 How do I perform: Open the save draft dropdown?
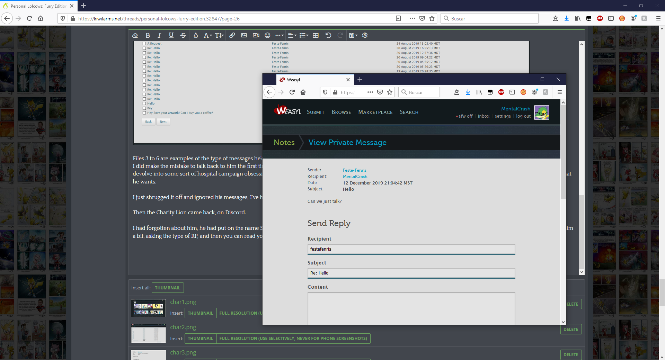[x=353, y=35]
